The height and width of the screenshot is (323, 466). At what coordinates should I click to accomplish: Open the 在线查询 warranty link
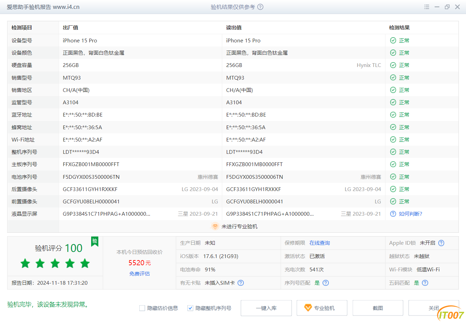(320, 243)
